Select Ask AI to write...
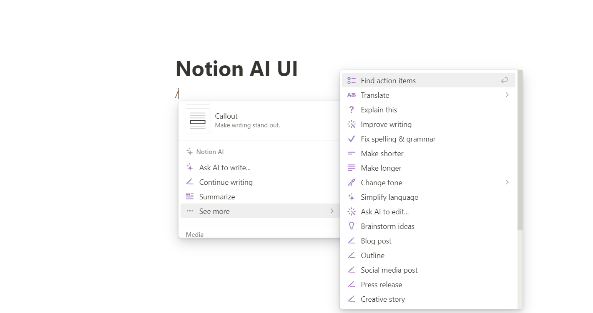 tap(260, 168)
